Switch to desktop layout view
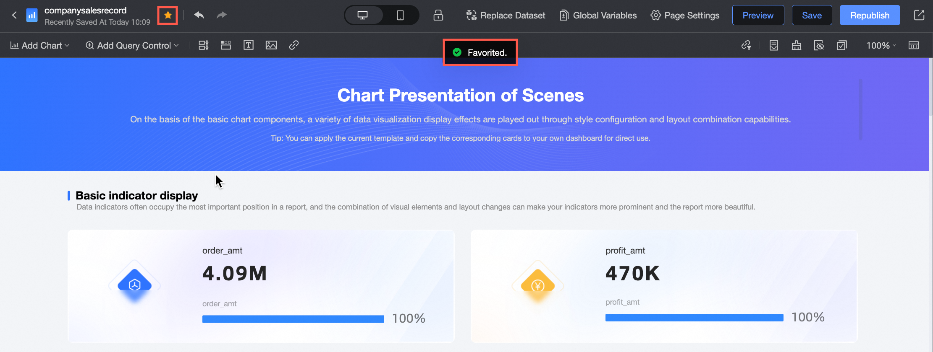 click(363, 16)
